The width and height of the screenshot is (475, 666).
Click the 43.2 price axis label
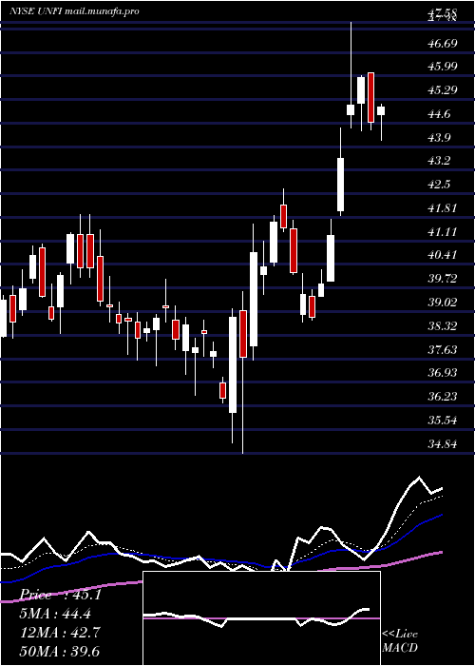439,161
